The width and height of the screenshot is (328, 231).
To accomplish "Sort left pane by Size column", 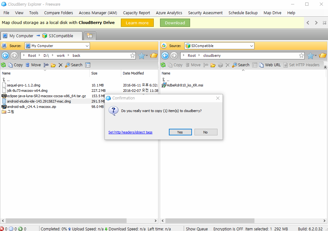I will 105,73.
